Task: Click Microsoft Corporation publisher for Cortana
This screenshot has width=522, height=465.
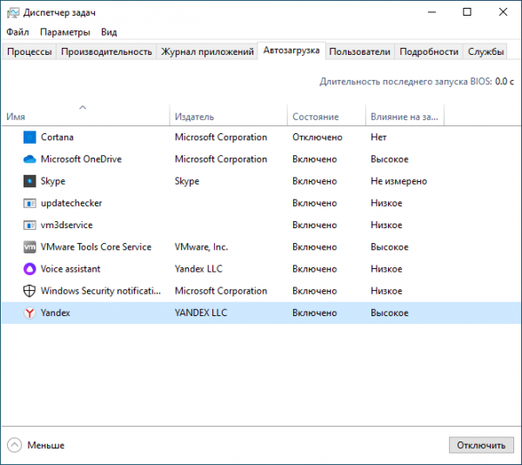Action: (x=221, y=138)
